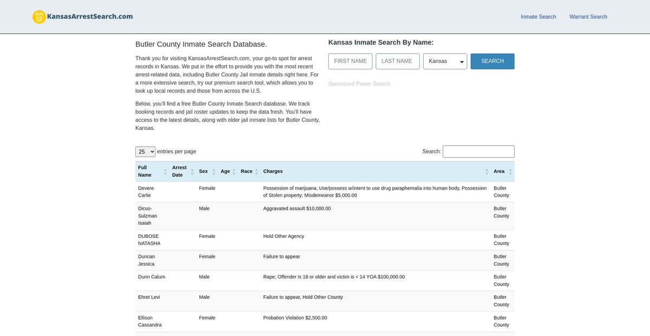Select the Dunn Calum table row
The image size is (650, 336).
coord(325,280)
